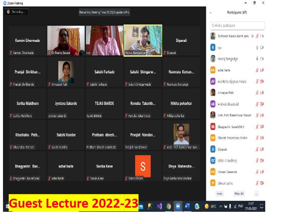This screenshot has width=285, height=220.
Task: Open the more options button beside Mute All
Action: (x=256, y=194)
